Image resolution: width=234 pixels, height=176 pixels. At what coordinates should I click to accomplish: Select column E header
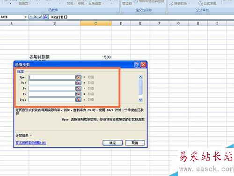click(x=140, y=23)
